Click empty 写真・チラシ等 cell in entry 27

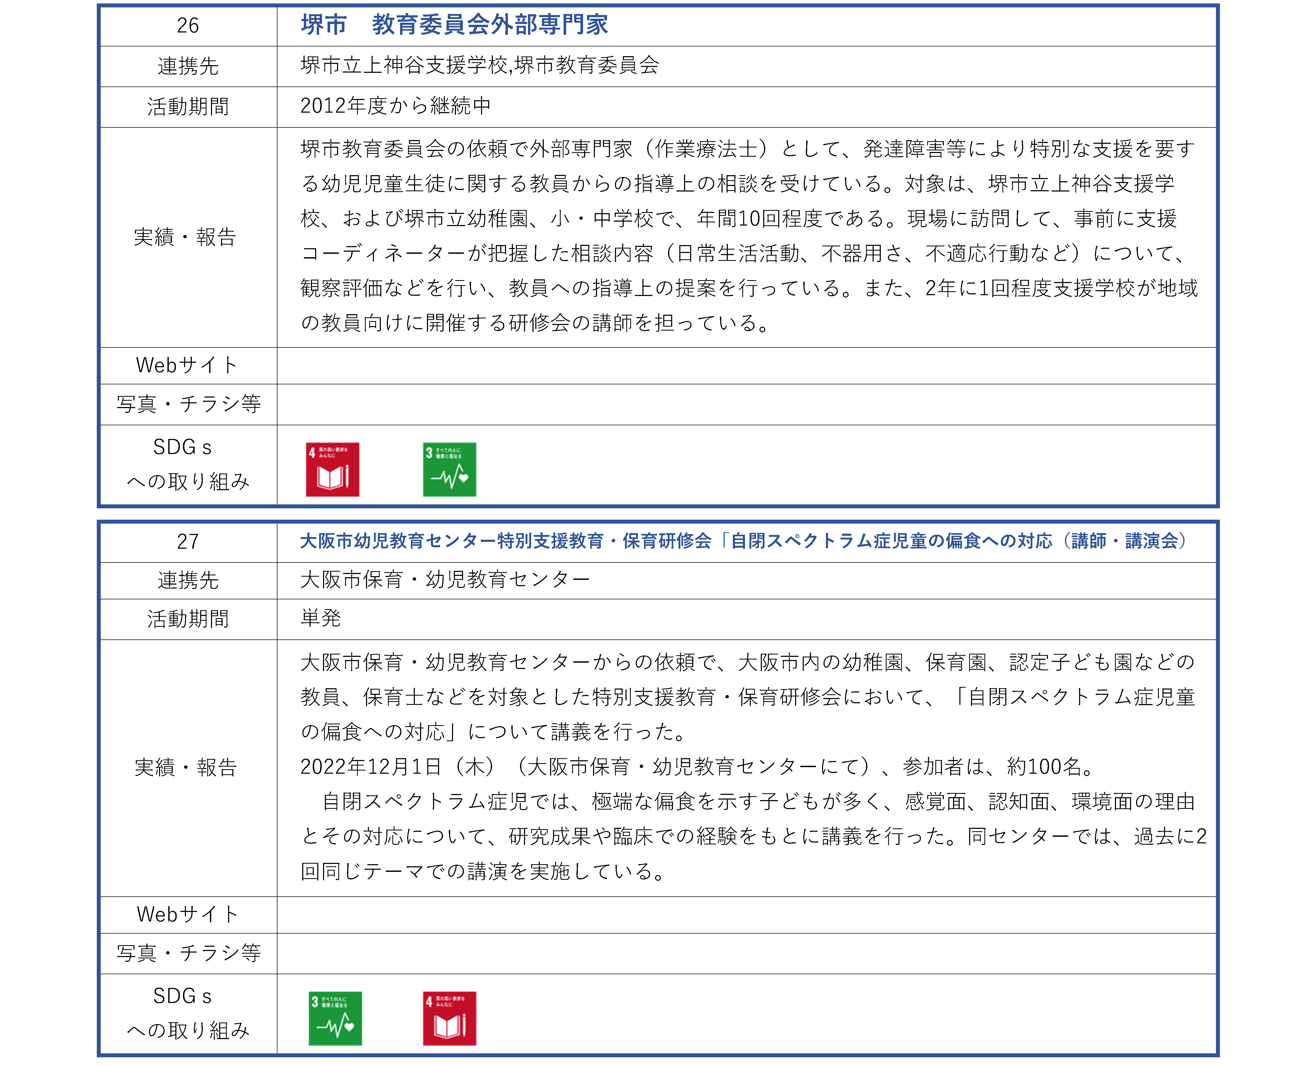click(x=745, y=953)
